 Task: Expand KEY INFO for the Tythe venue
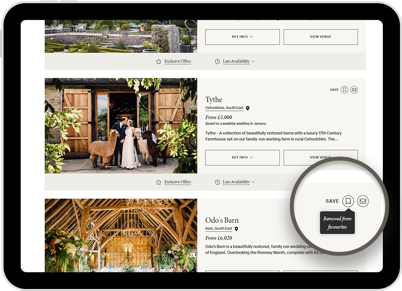point(242,157)
